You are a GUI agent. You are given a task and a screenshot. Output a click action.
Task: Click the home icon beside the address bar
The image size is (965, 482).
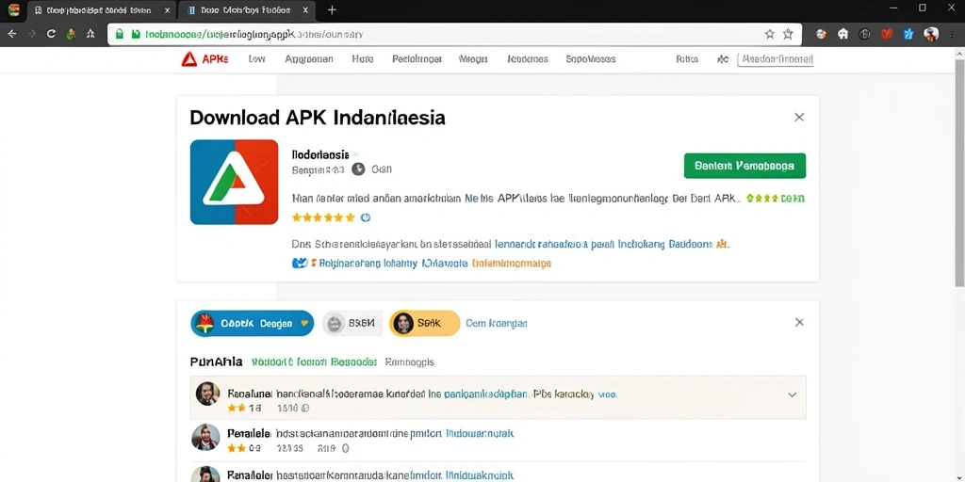tap(90, 35)
